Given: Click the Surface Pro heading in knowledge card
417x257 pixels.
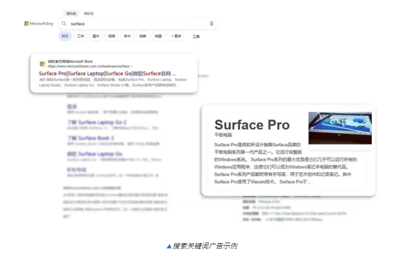Looking at the screenshot, I should click(252, 124).
